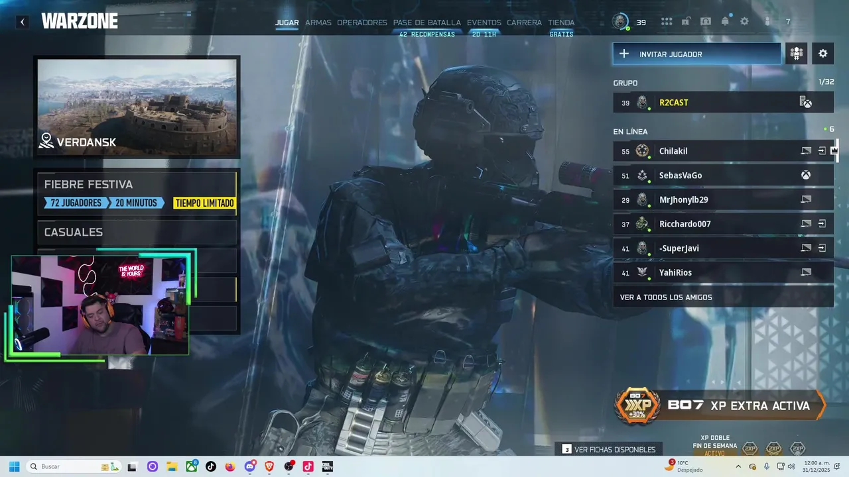849x477 pixels.
Task: Click the second 2XP token icon
Action: click(773, 449)
